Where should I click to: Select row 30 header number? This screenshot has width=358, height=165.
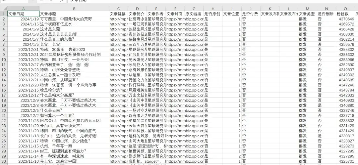[x=4, y=161]
